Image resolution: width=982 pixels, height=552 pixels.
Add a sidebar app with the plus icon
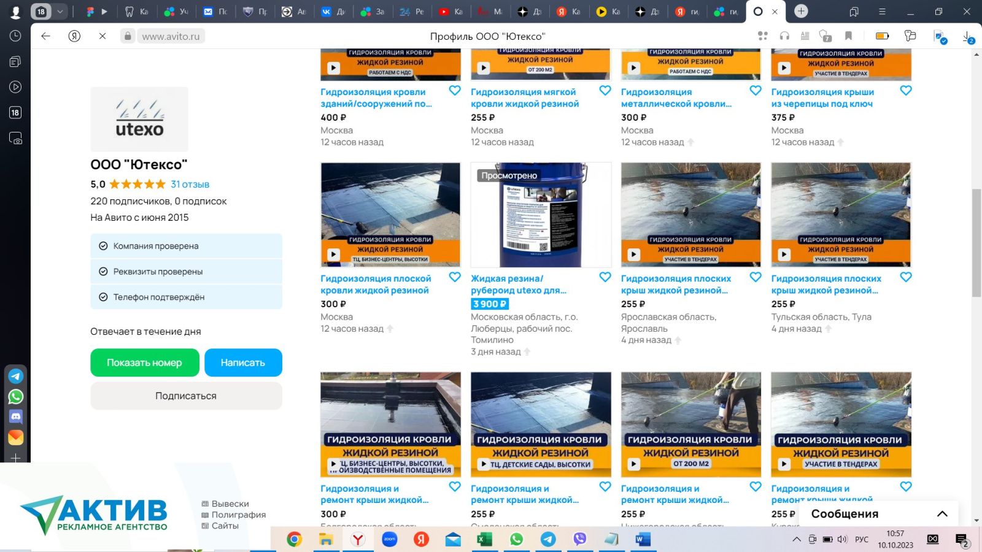[15, 458]
